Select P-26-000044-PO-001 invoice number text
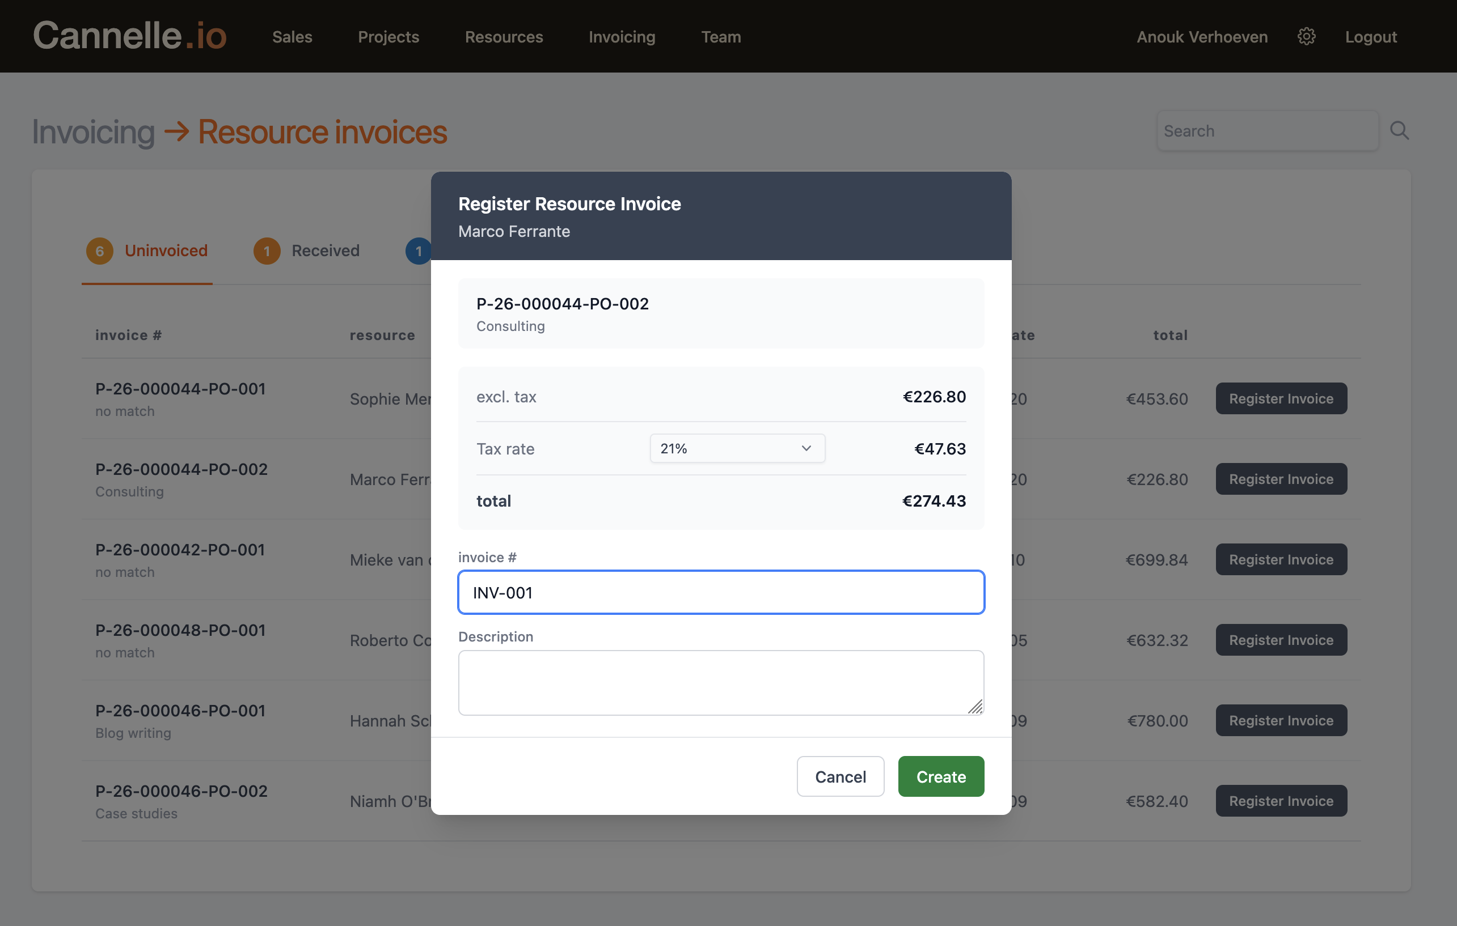Viewport: 1457px width, 926px height. (180, 389)
